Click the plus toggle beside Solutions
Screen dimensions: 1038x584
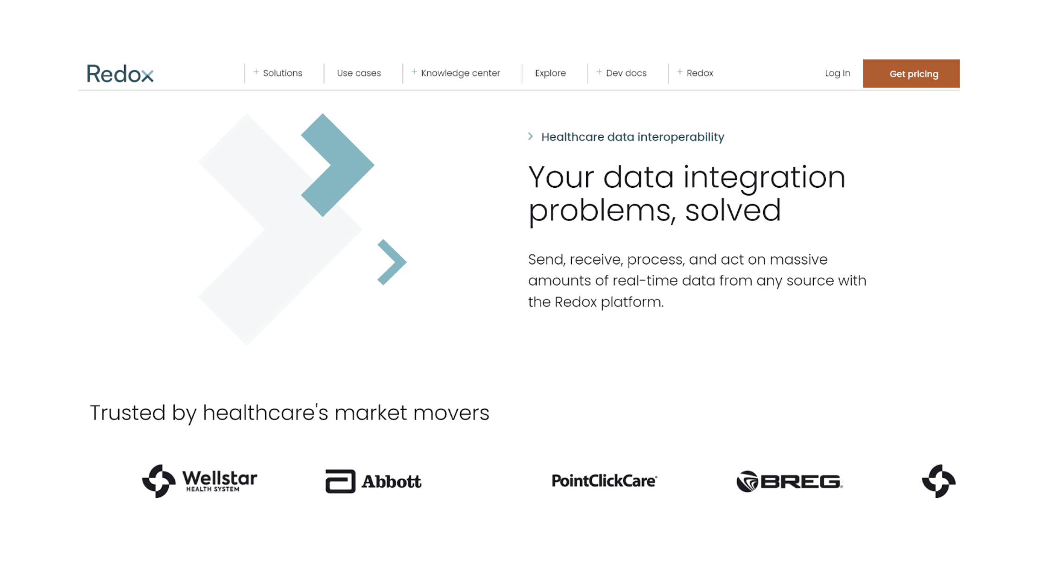[x=255, y=72]
